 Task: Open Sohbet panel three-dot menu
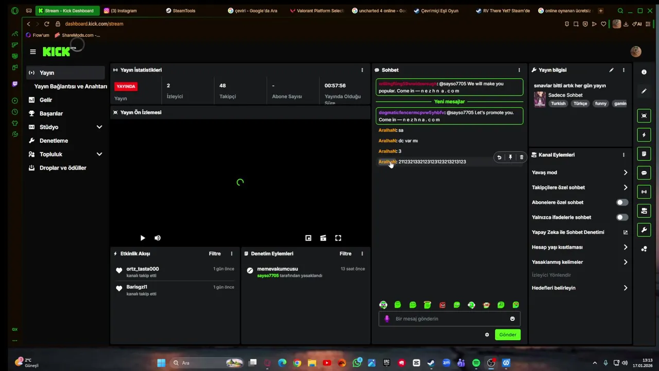tap(519, 70)
